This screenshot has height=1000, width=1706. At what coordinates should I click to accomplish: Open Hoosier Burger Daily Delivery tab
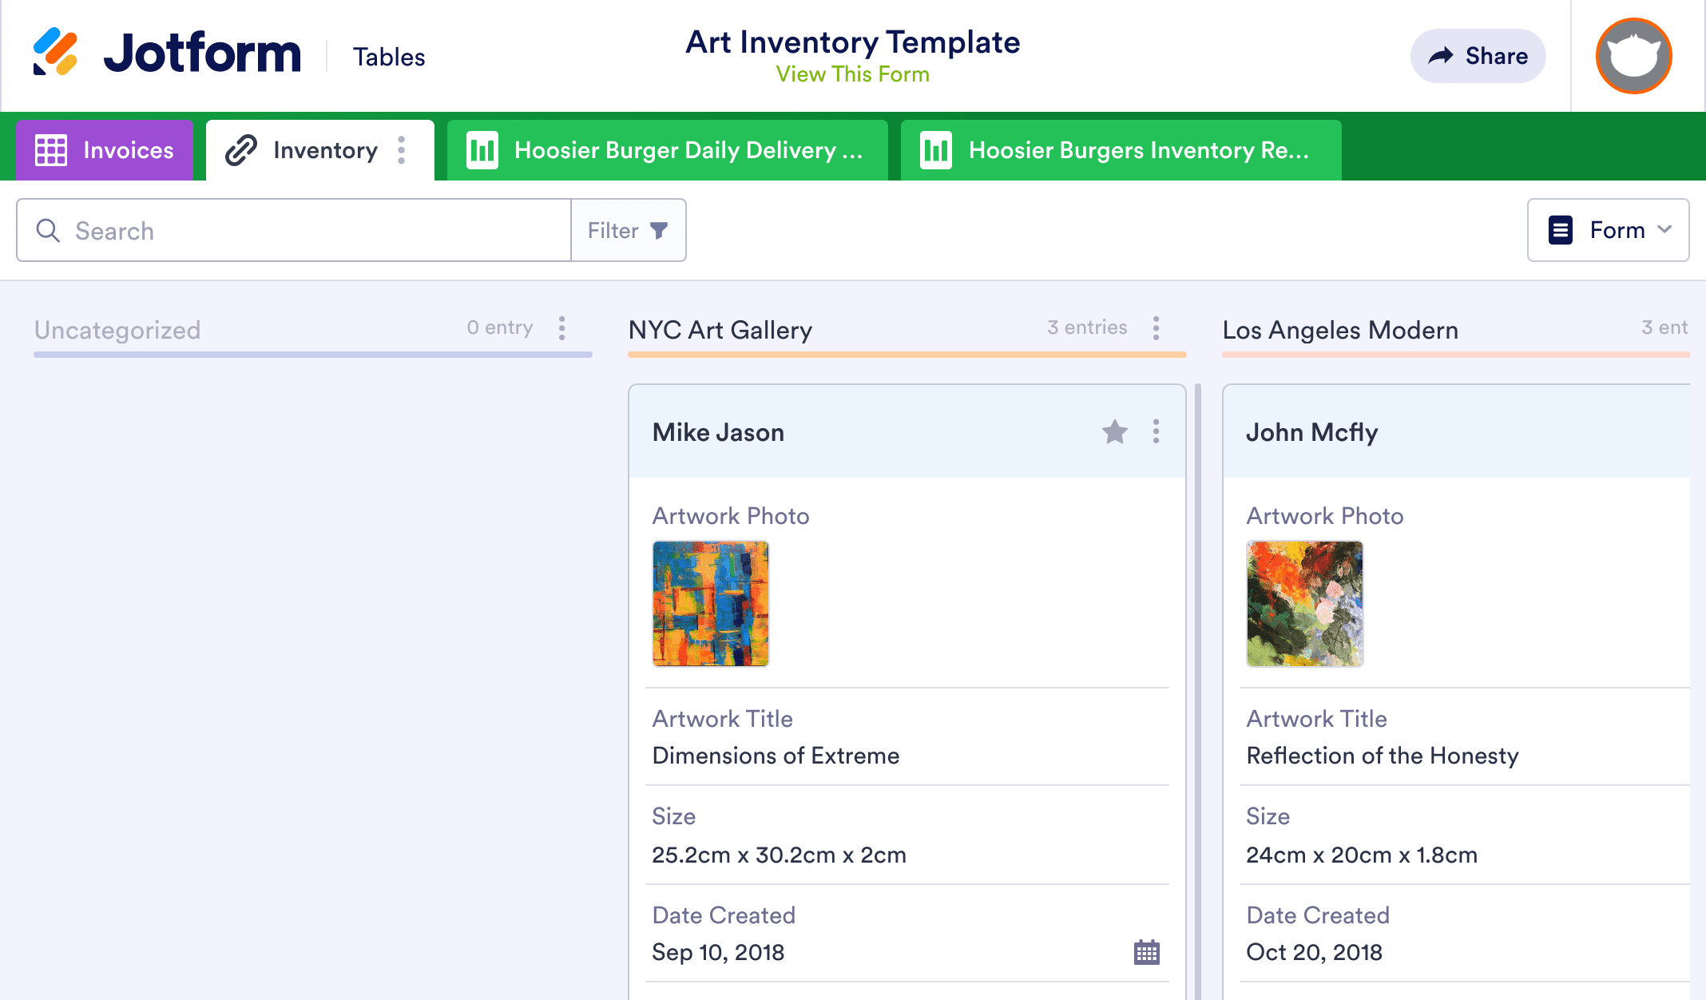pyautogui.click(x=667, y=150)
